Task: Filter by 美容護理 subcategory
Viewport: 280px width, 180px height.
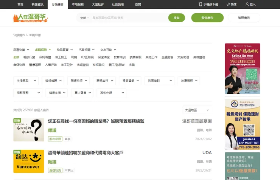Action: 199,57
